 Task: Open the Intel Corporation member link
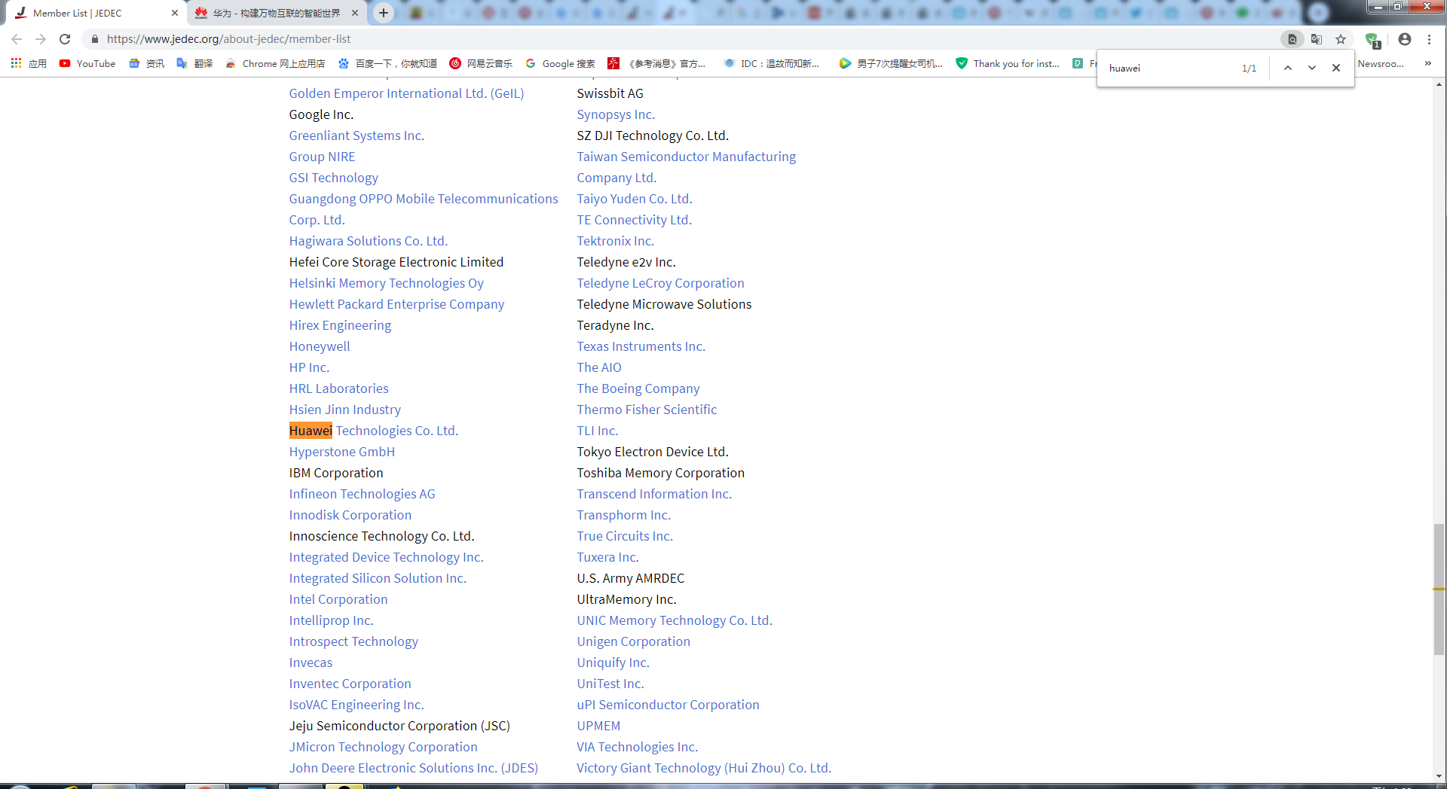(338, 599)
